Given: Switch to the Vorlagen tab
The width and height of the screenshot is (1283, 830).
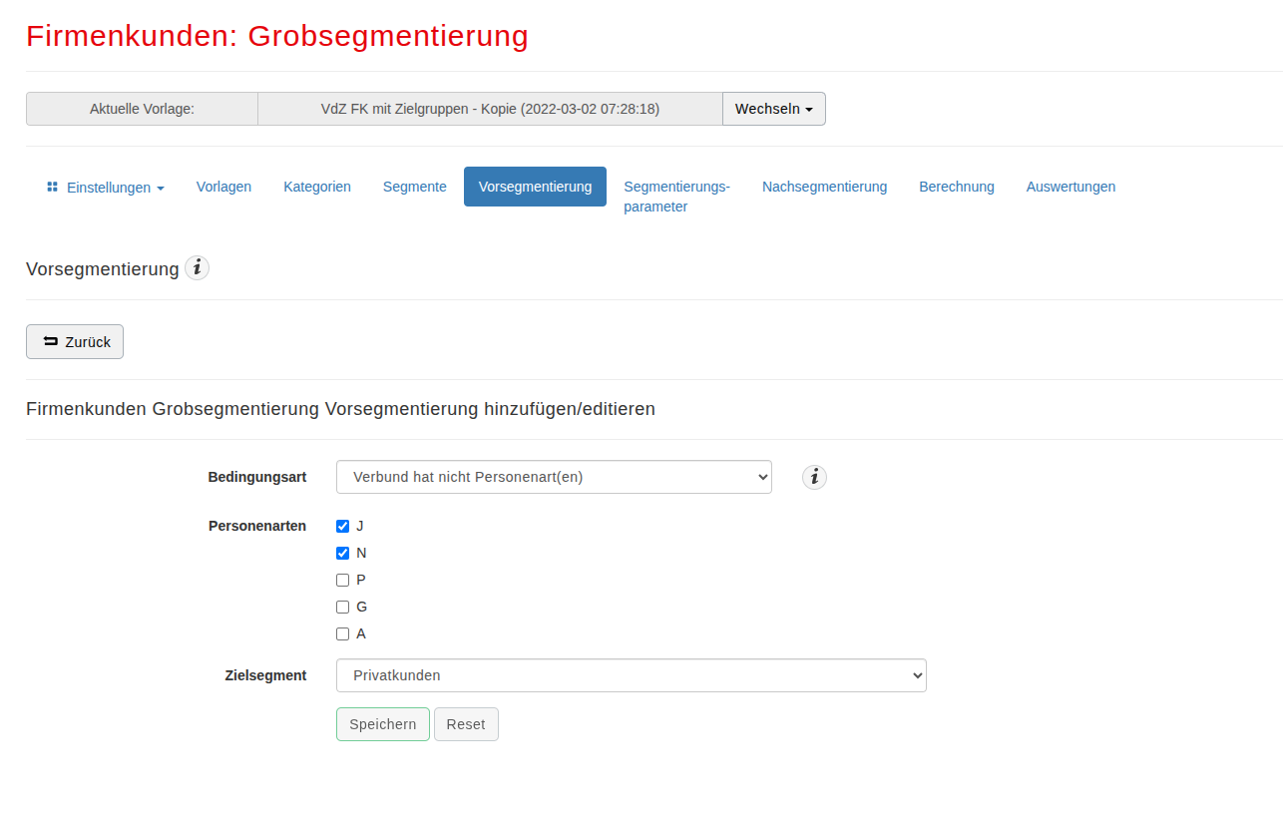Looking at the screenshot, I should 223,187.
